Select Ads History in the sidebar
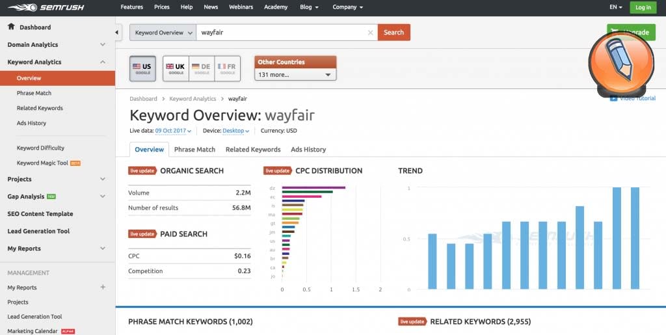Image resolution: width=666 pixels, height=335 pixels. pos(31,123)
